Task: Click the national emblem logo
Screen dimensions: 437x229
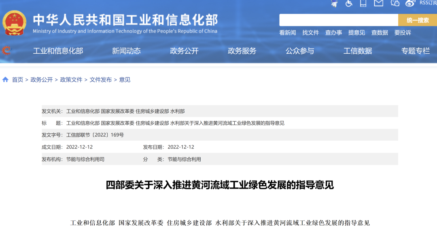Action: click(x=15, y=23)
